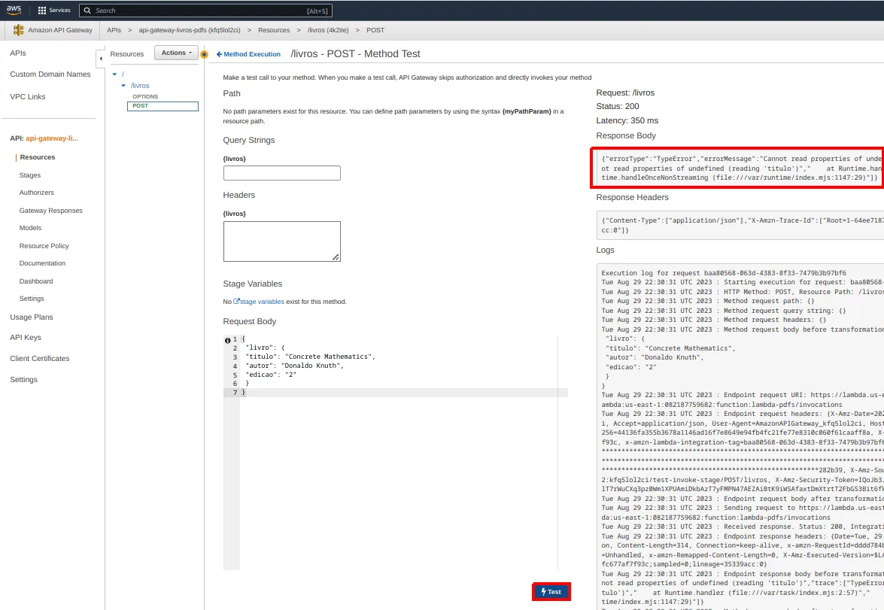Select /livros resource in tree

click(x=140, y=86)
